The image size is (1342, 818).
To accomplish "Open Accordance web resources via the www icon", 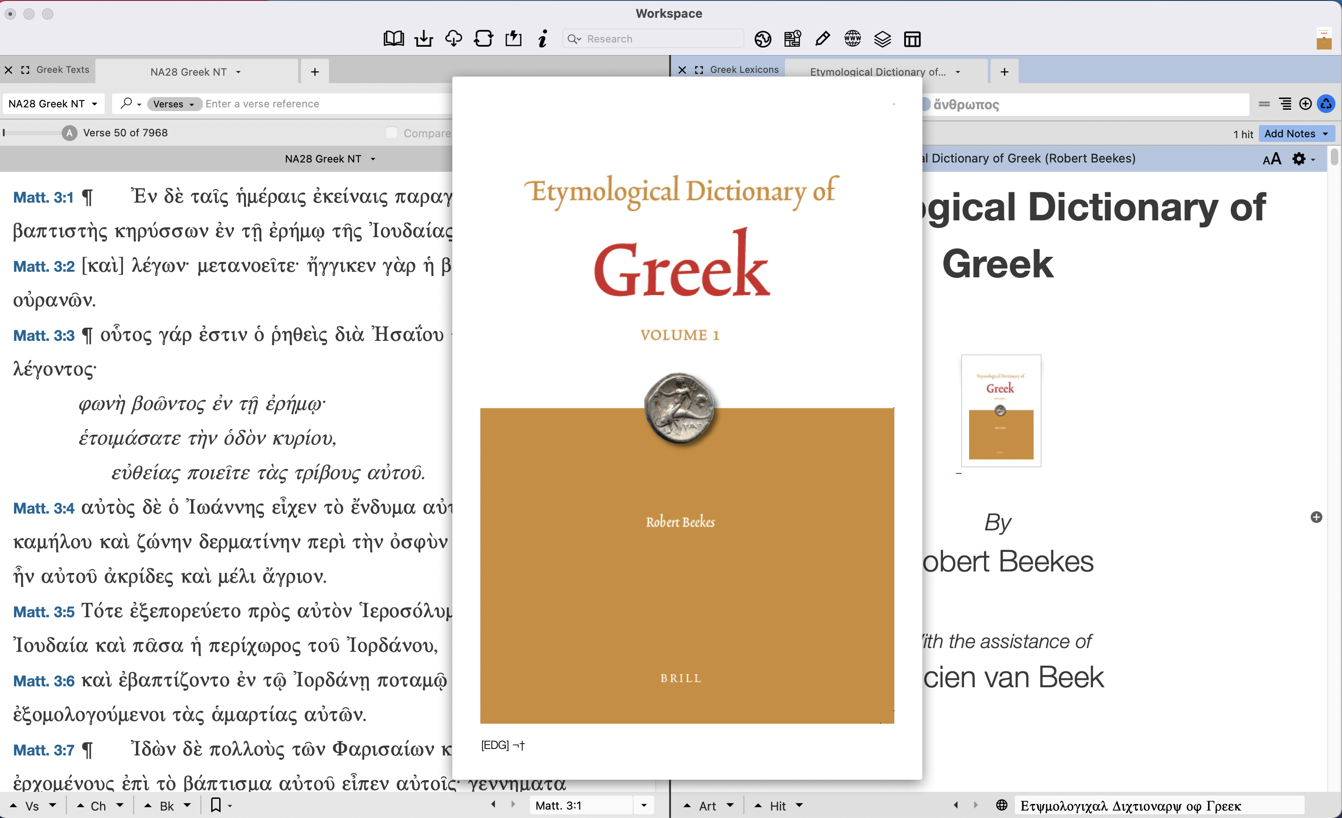I will pos(852,39).
